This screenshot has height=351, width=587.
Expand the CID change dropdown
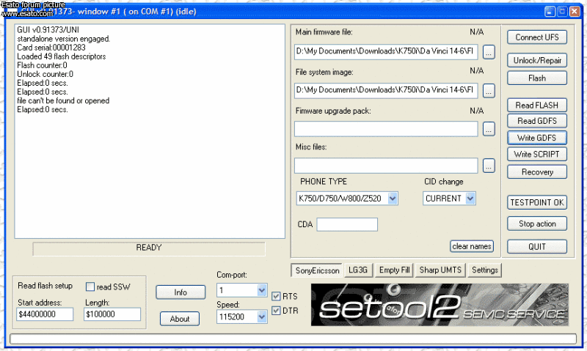tap(470, 199)
